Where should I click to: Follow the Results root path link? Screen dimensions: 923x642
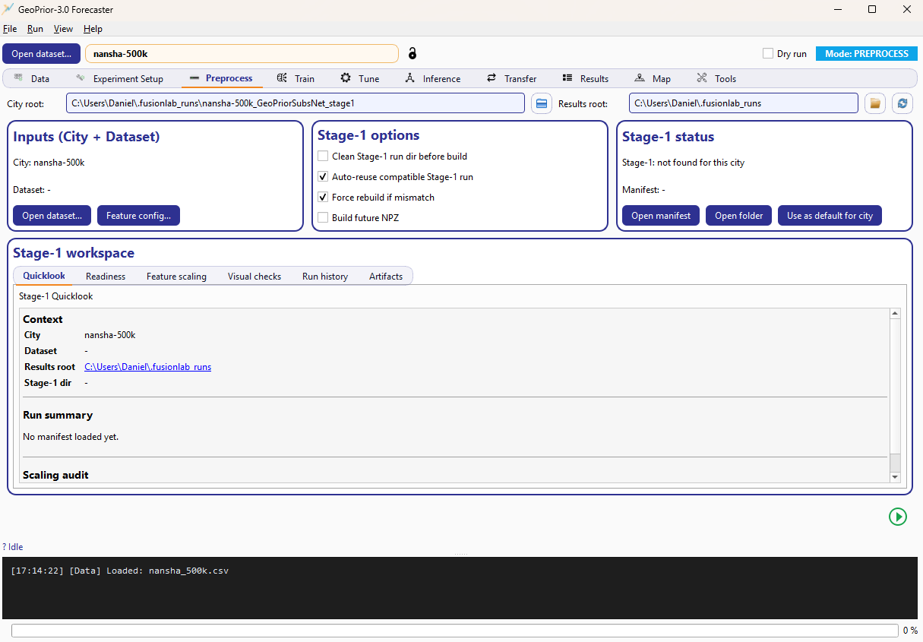click(147, 367)
